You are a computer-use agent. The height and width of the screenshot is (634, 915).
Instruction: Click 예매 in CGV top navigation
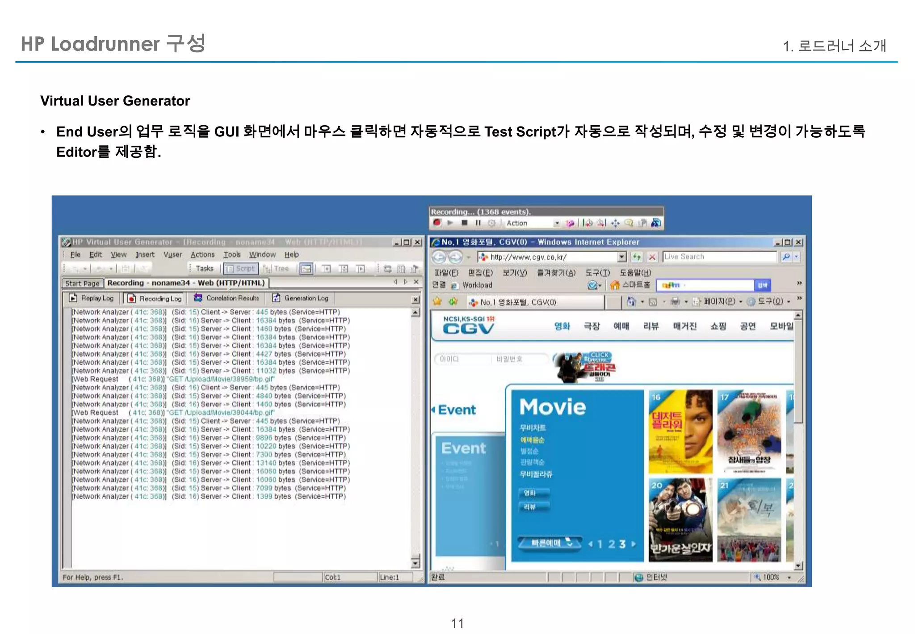pyautogui.click(x=621, y=326)
